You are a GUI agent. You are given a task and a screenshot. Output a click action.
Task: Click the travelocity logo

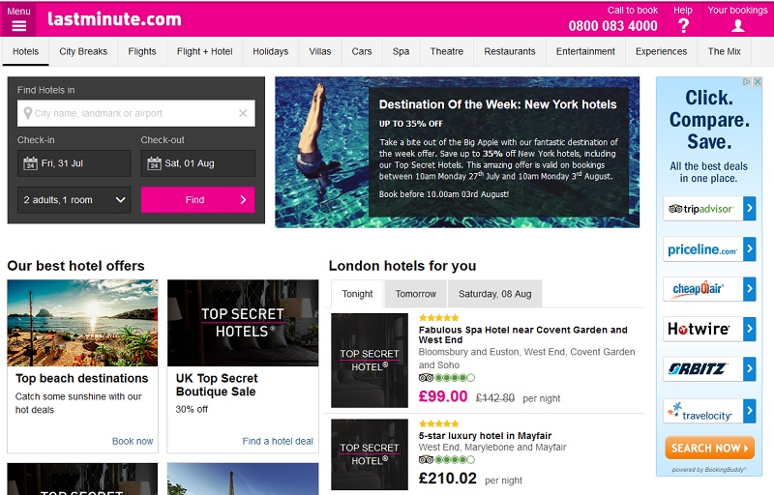click(700, 412)
